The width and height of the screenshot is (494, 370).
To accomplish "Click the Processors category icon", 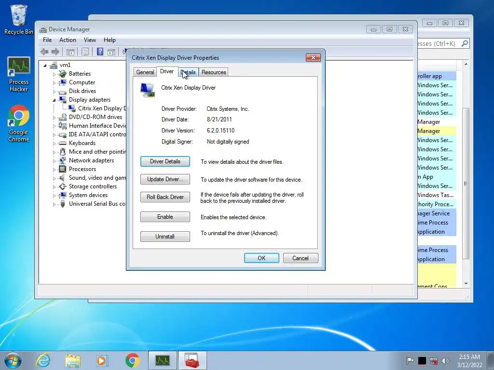I will coord(63,169).
